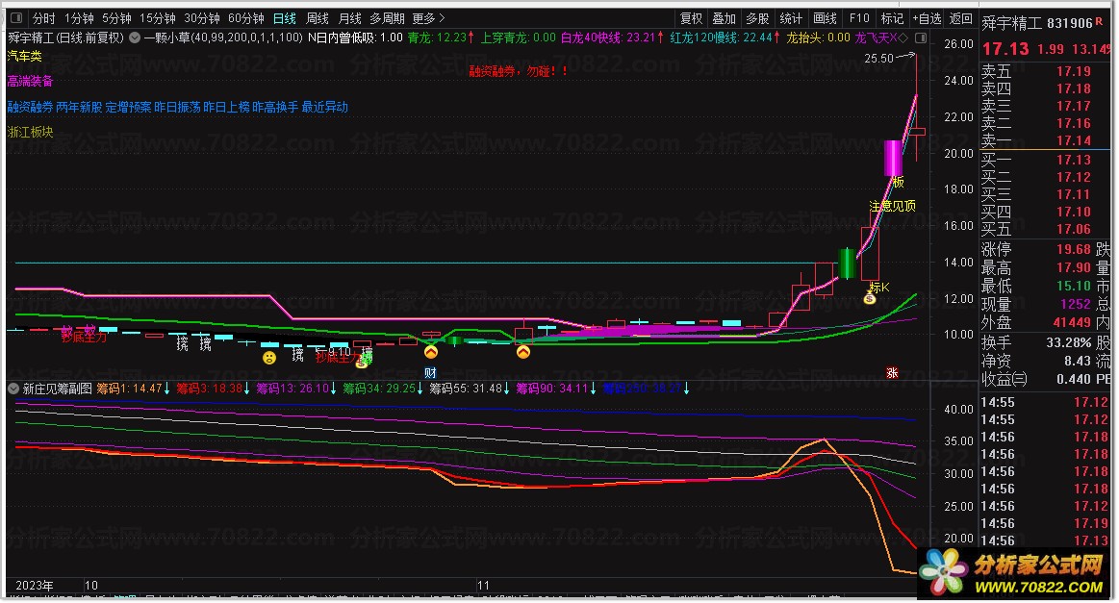Click the 25.50 high price label

878,59
